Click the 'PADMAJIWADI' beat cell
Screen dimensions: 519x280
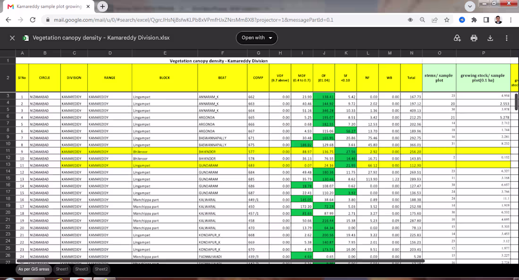pos(222,256)
